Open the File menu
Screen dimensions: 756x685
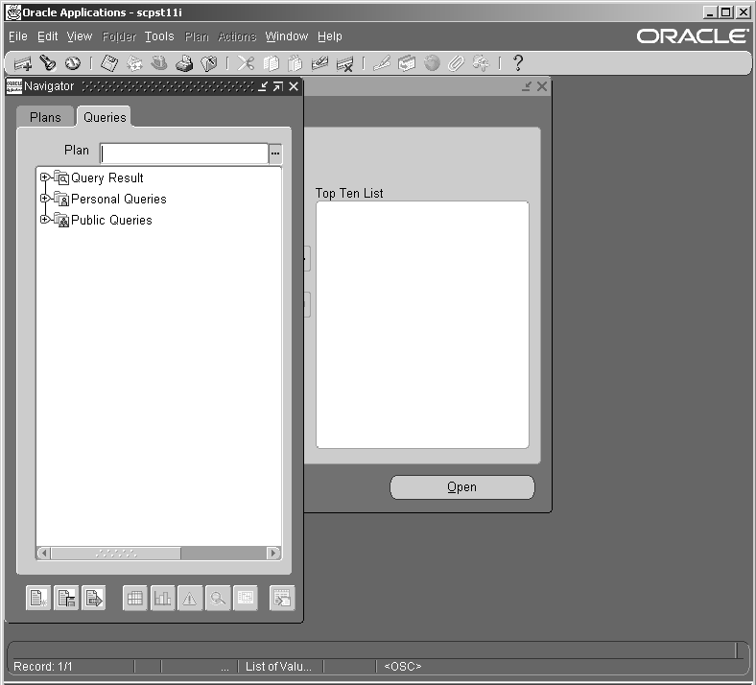[x=18, y=36]
